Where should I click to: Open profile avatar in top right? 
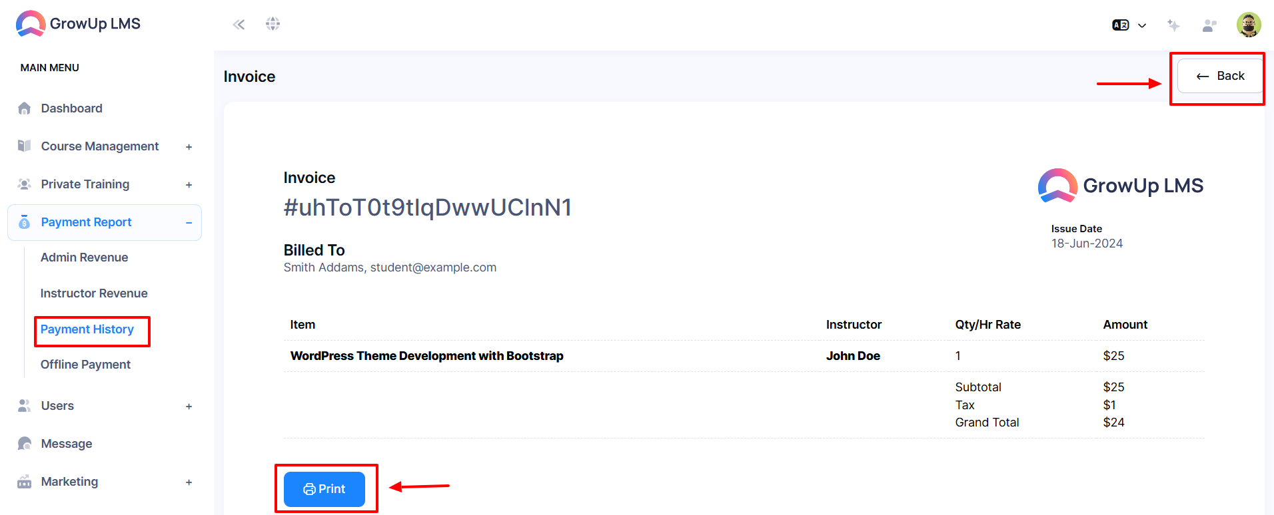[x=1249, y=25]
